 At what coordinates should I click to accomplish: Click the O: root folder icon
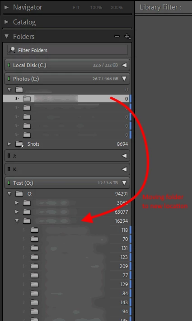(19, 194)
